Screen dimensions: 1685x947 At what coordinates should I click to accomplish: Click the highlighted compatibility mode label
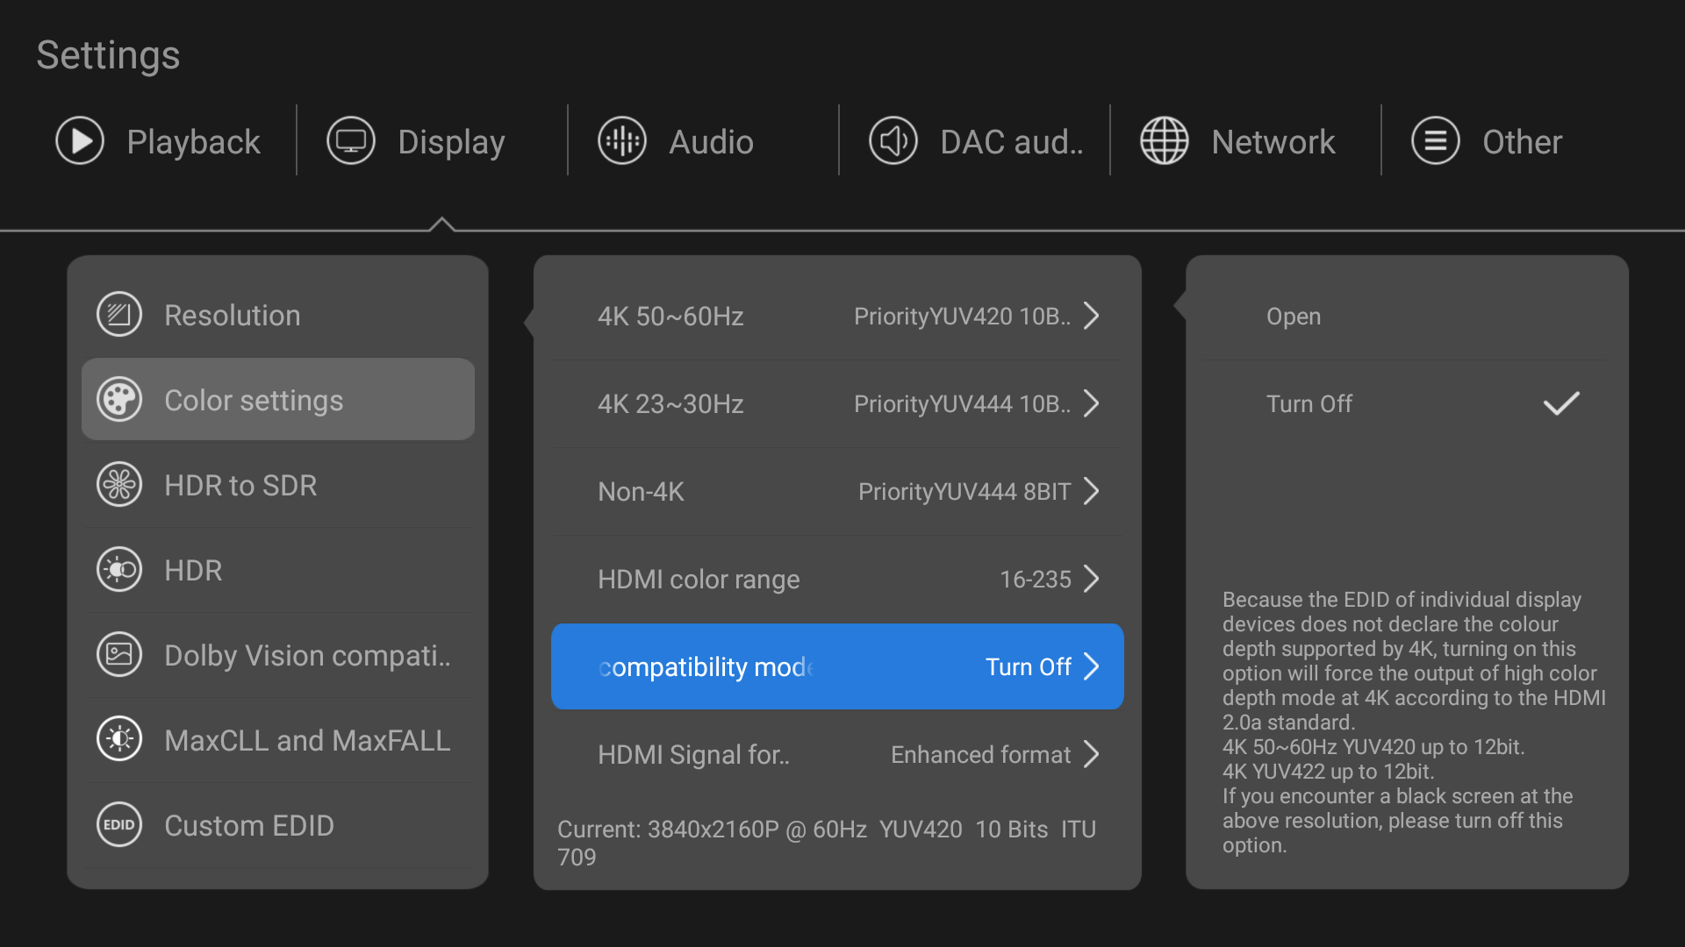[706, 667]
